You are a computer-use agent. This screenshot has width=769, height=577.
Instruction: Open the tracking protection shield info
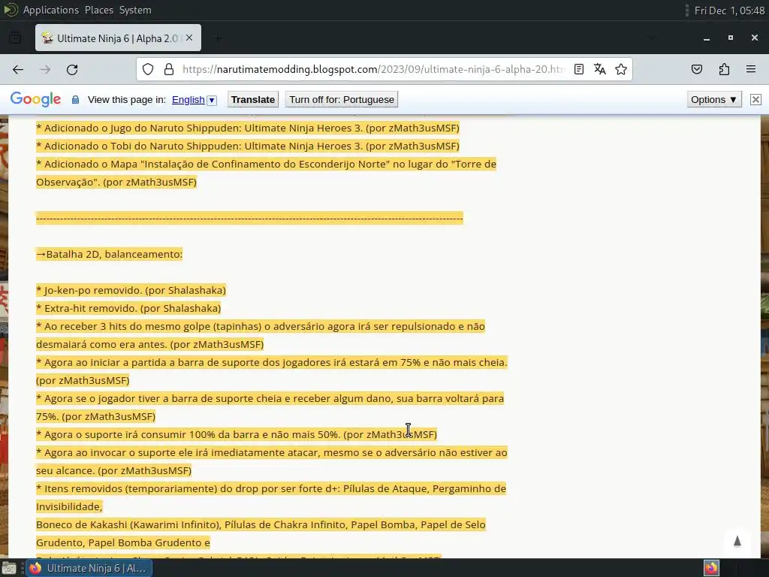[148, 69]
